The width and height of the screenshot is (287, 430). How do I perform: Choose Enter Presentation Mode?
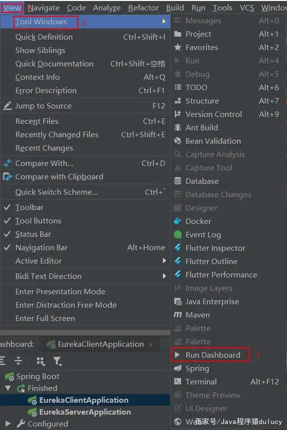pyautogui.click(x=60, y=291)
